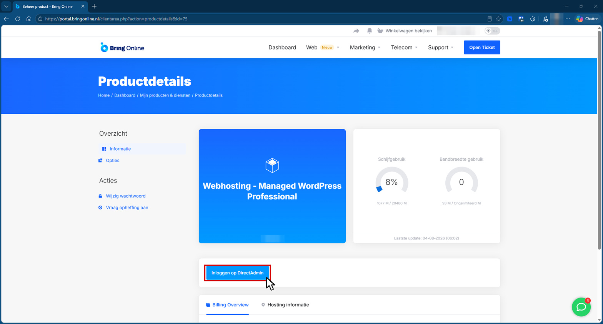Click the share arrow icon in top bar
Viewport: 603px width, 324px height.
click(x=356, y=31)
